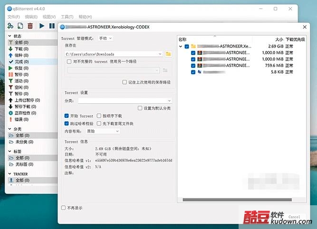The height and width of the screenshot is (229, 317).
Task: Sort by the 下载优先级 column header
Action: coord(295,39)
